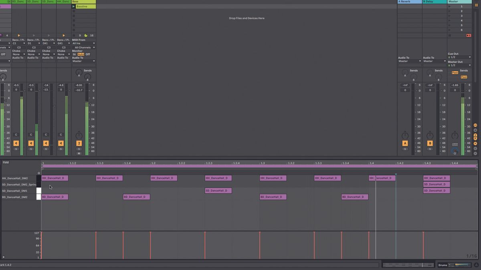481x270 pixels.
Task: Solo the Bass track
Action: pos(79,148)
